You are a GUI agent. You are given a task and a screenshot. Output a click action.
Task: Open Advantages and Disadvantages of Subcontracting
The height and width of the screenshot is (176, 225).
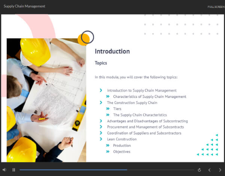coord(147,121)
